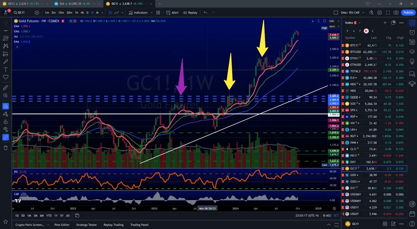417x229 pixels.
Task: Open the forecasting and measurement tools
Action: point(6,54)
